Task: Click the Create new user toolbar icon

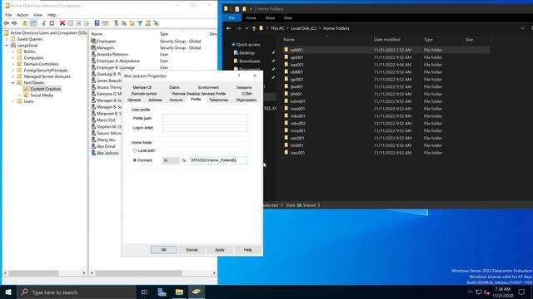Action: [116, 23]
